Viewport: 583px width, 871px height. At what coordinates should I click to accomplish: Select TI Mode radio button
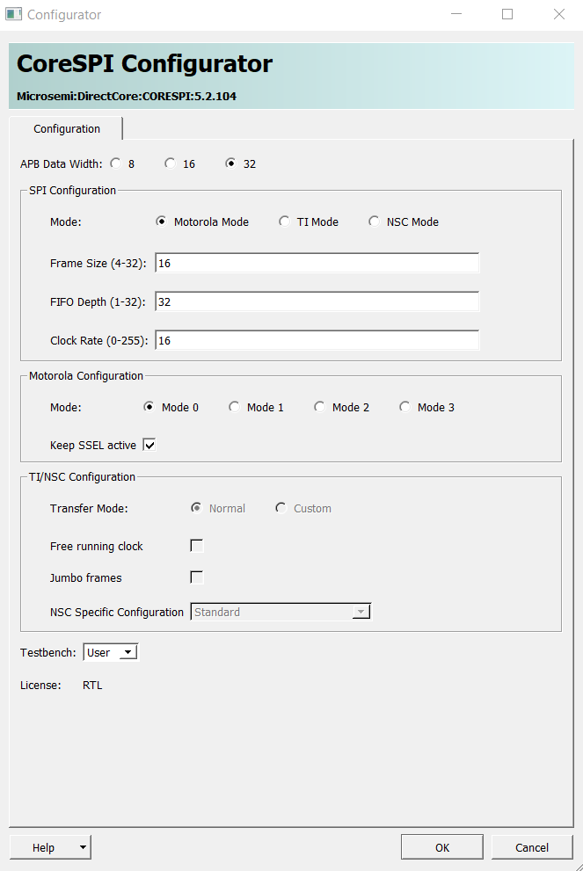tap(285, 222)
